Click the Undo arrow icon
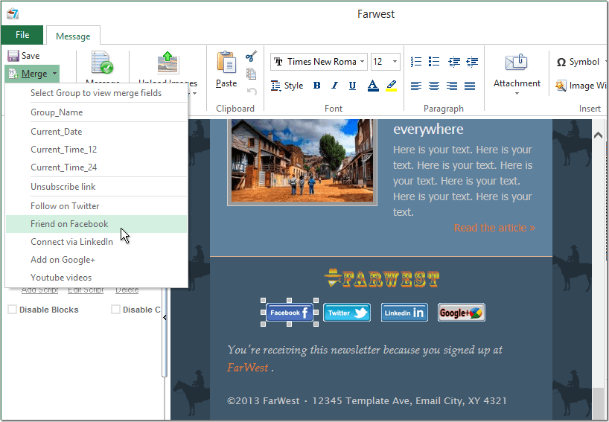The width and height of the screenshot is (609, 422). tap(252, 92)
